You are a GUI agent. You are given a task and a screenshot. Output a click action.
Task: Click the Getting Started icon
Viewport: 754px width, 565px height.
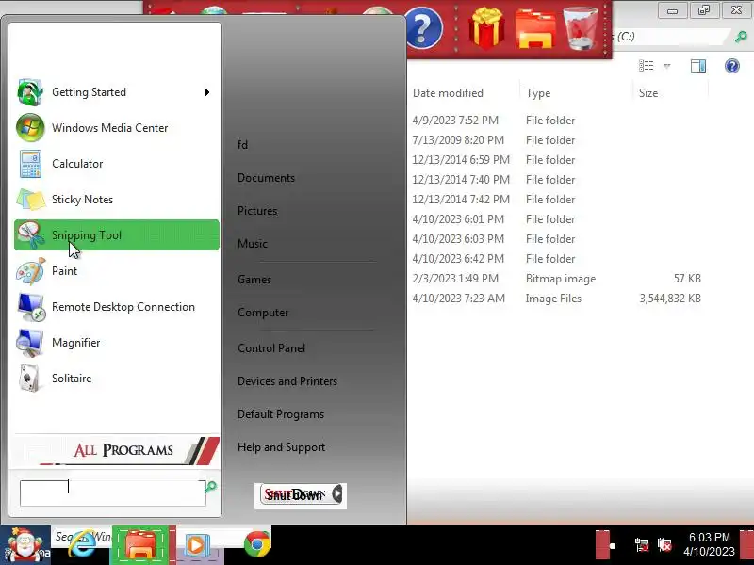[30, 92]
